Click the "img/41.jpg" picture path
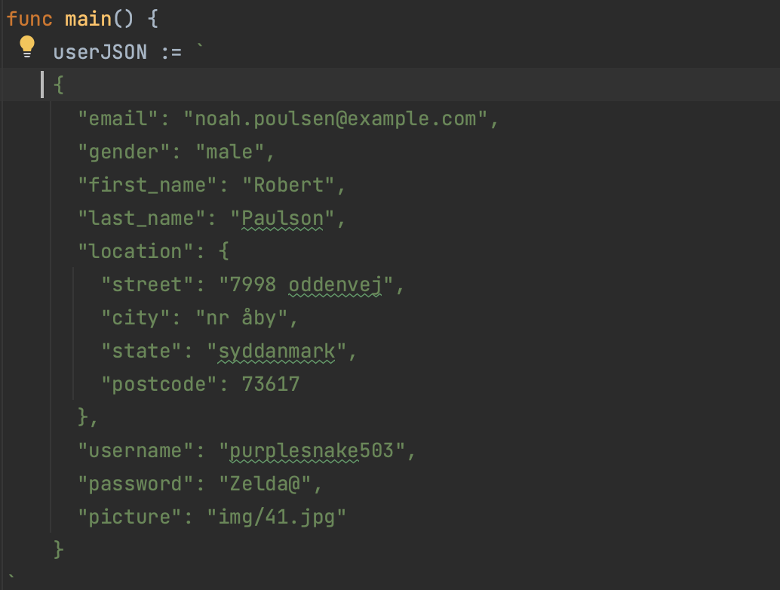The image size is (780, 590). click(x=277, y=517)
